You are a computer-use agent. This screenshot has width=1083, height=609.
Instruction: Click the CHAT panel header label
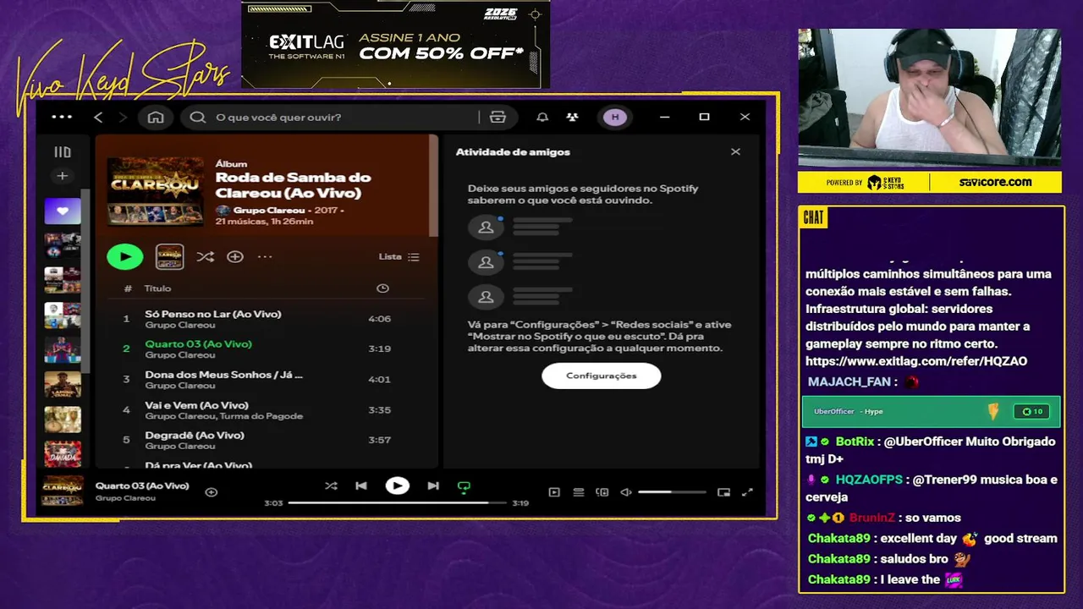(x=813, y=217)
